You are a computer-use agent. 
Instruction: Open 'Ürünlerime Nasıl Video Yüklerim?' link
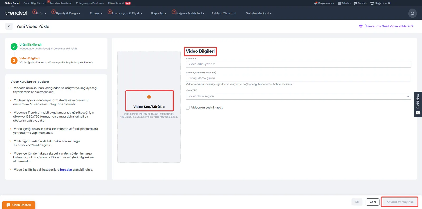389,26
